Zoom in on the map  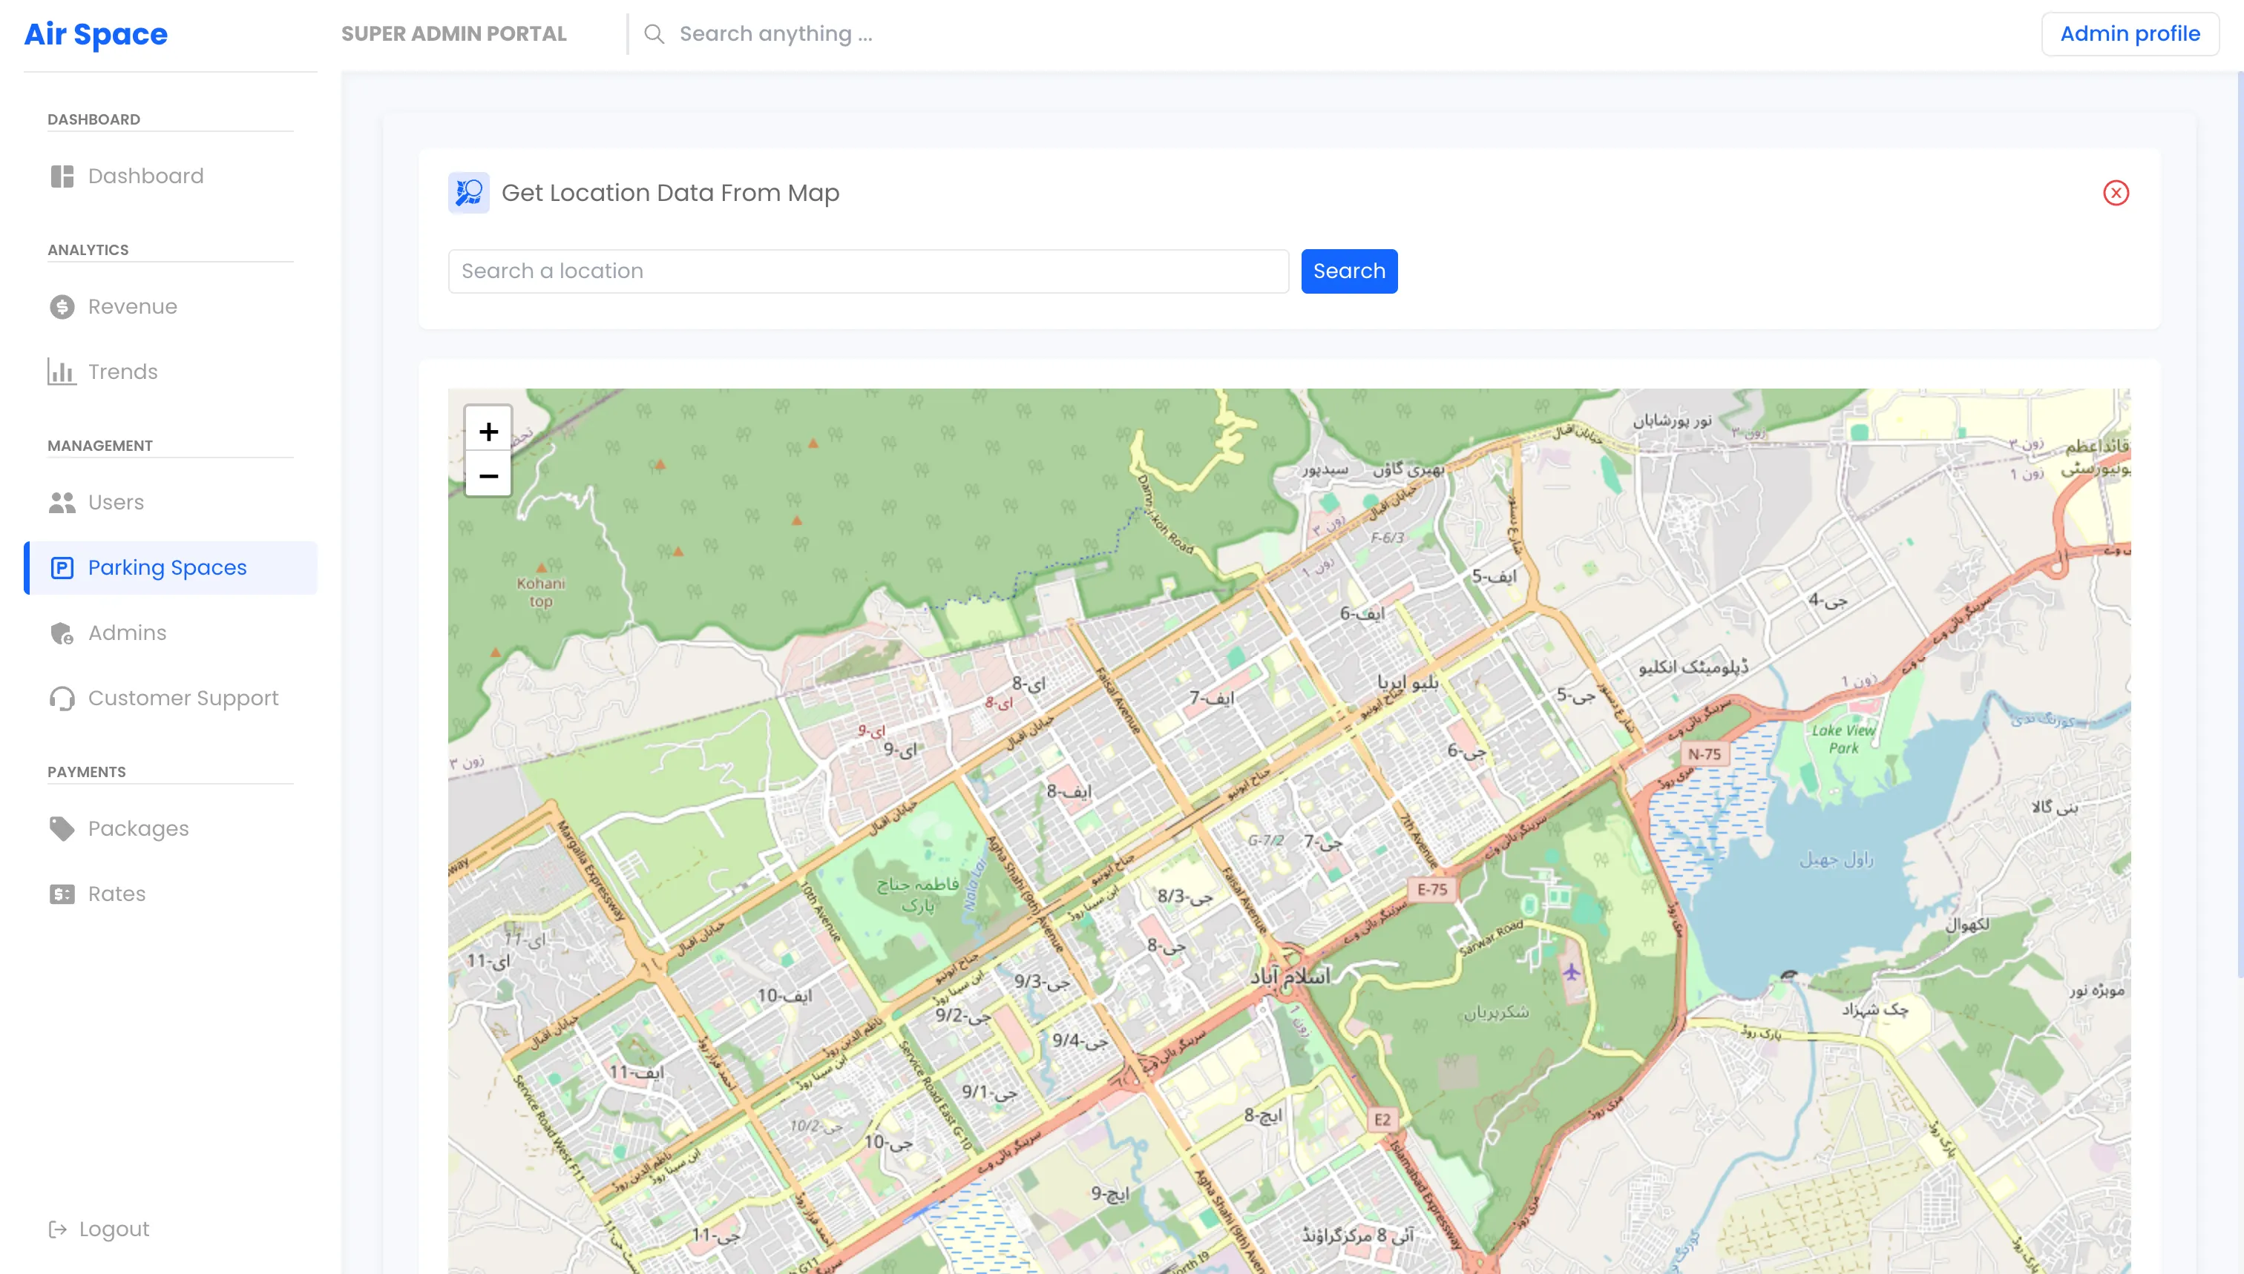[488, 431]
